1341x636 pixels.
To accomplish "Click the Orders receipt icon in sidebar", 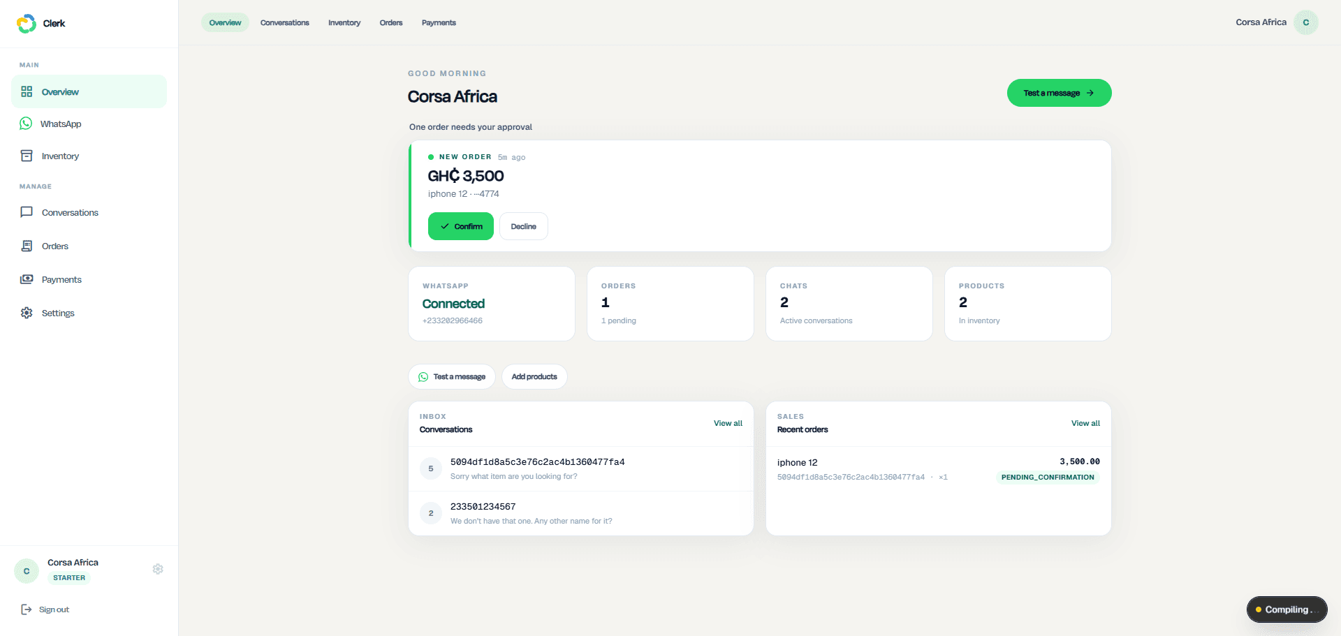I will (27, 246).
